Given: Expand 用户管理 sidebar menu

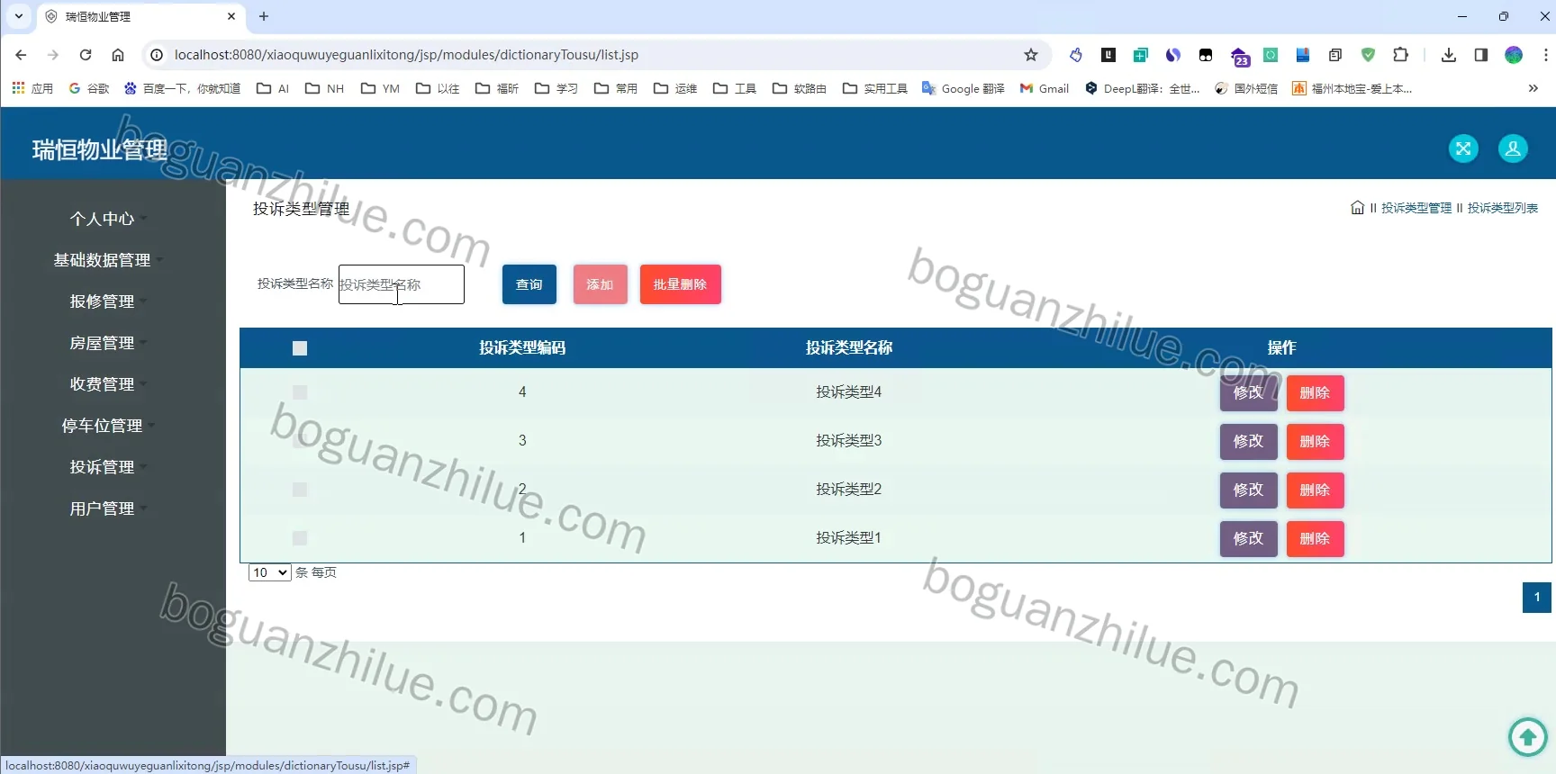Looking at the screenshot, I should click(x=103, y=508).
